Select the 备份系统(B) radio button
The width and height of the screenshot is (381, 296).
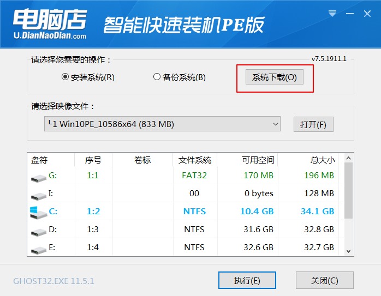[x=157, y=77]
